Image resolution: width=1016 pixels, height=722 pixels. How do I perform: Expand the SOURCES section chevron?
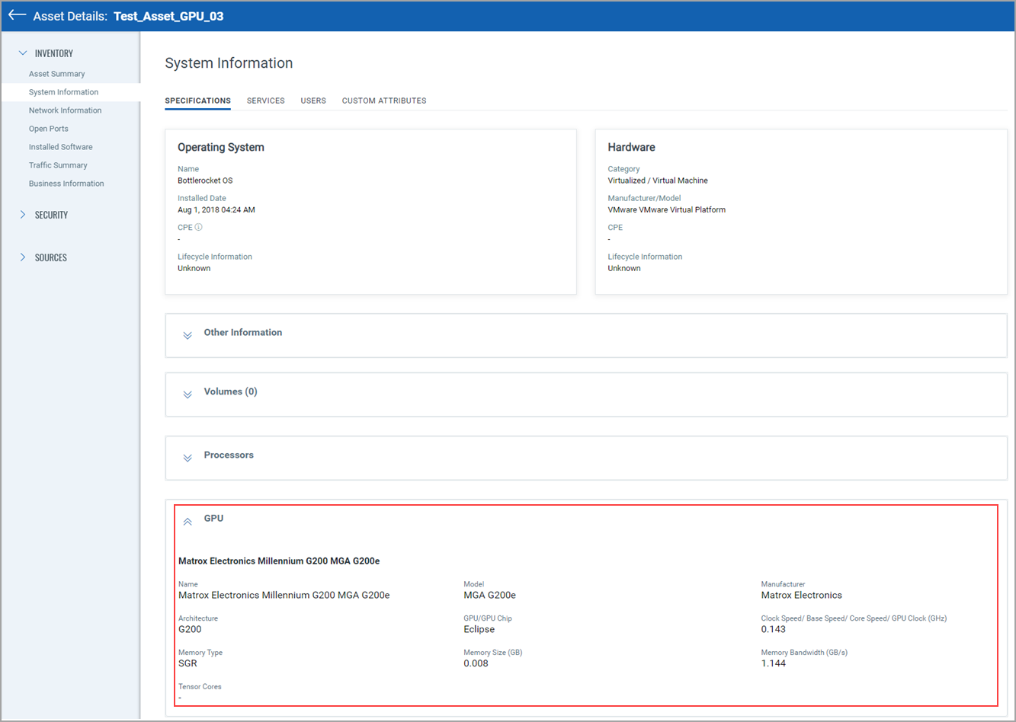[23, 257]
